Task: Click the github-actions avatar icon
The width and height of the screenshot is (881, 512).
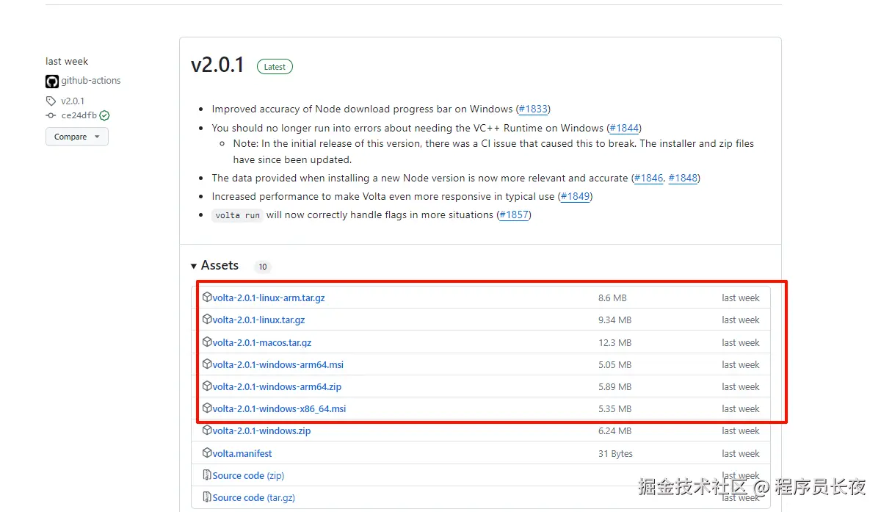Action: [x=51, y=82]
